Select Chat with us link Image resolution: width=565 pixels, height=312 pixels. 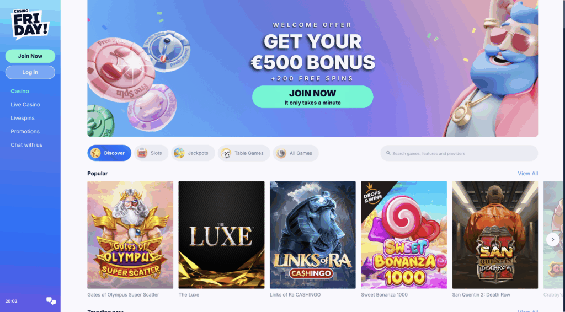26,145
